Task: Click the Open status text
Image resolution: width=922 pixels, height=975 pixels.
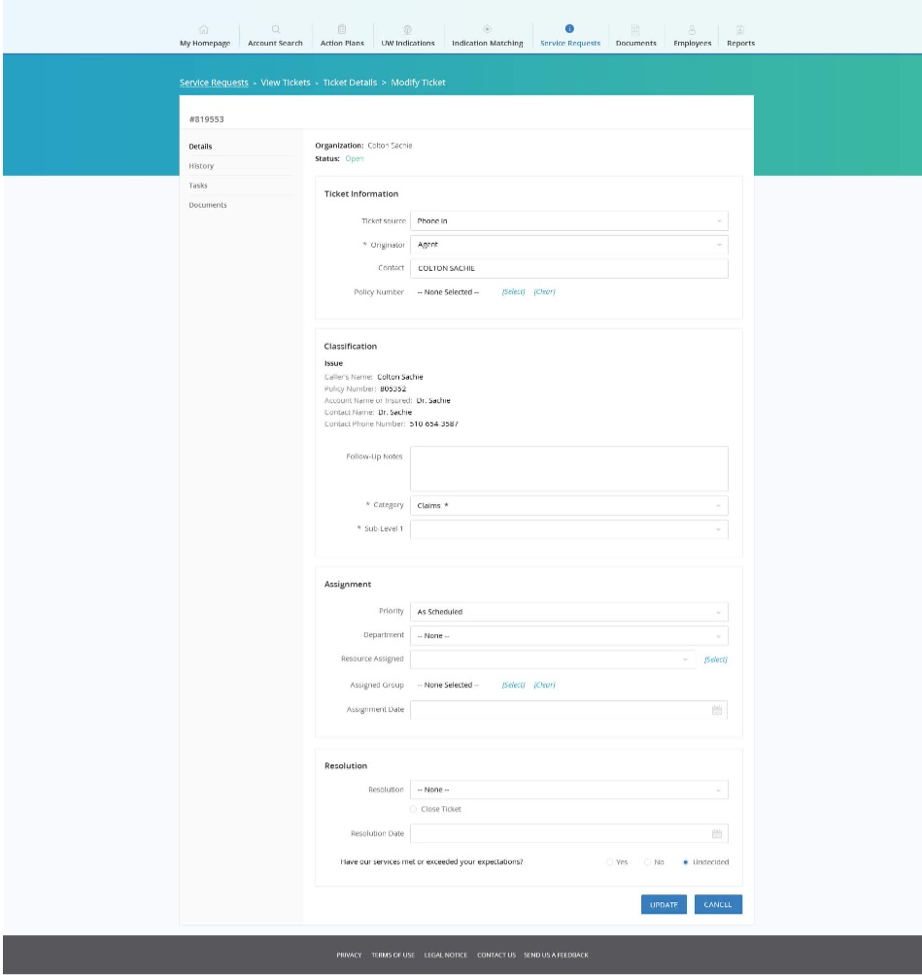Action: pos(354,158)
